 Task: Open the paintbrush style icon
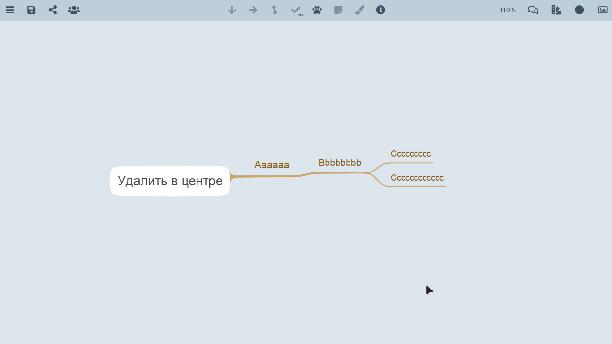pyautogui.click(x=360, y=10)
